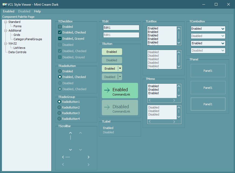Click the dimmed up arrow in TScrollBar group
Viewport: 235px width, 173px height.
(x=80, y=133)
